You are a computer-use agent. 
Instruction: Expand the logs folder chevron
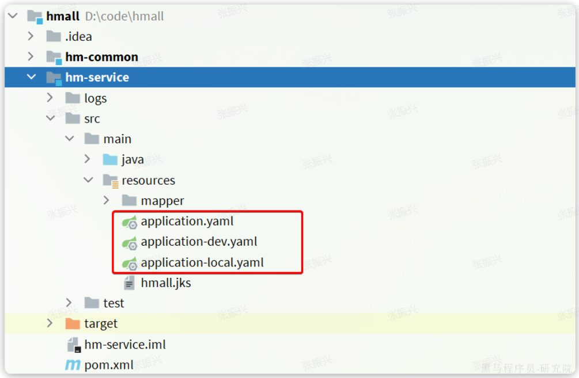[x=50, y=97]
